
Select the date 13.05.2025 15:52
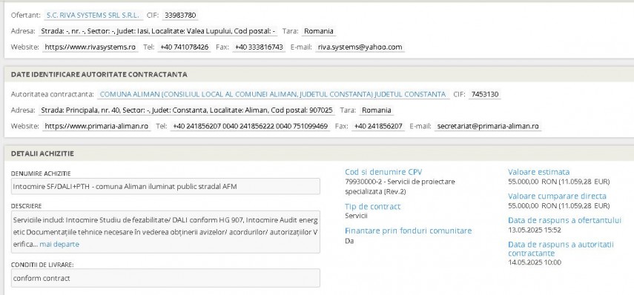click(535, 230)
